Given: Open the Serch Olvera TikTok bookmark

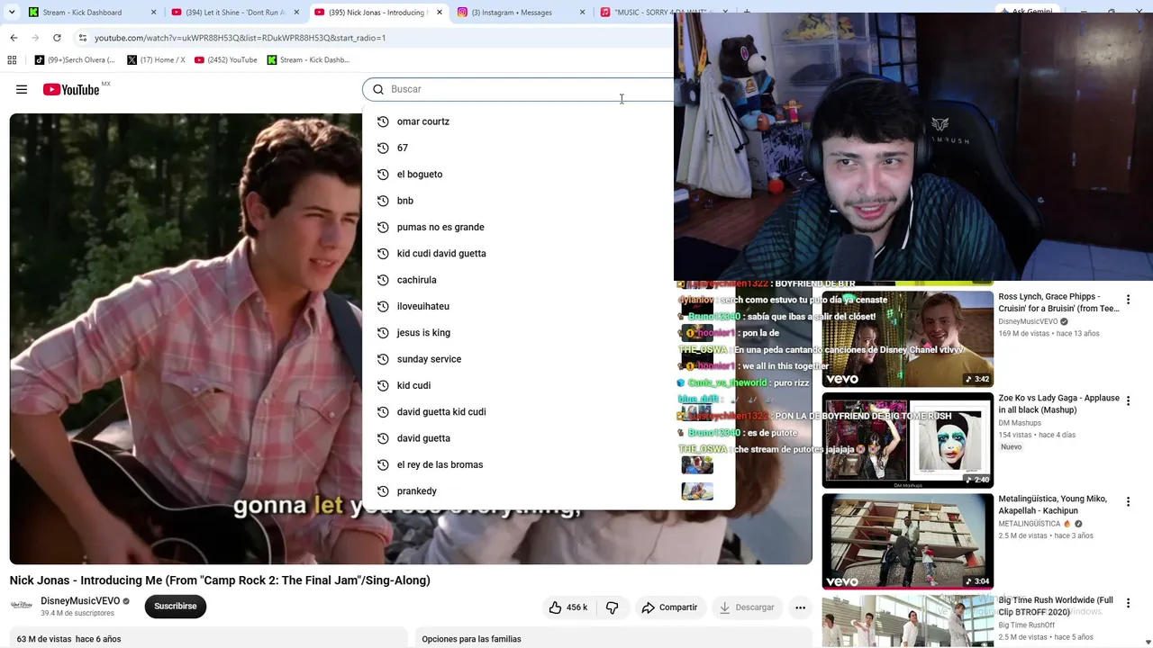Looking at the screenshot, I should pyautogui.click(x=75, y=60).
